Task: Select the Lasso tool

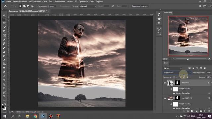Action: tap(4, 23)
